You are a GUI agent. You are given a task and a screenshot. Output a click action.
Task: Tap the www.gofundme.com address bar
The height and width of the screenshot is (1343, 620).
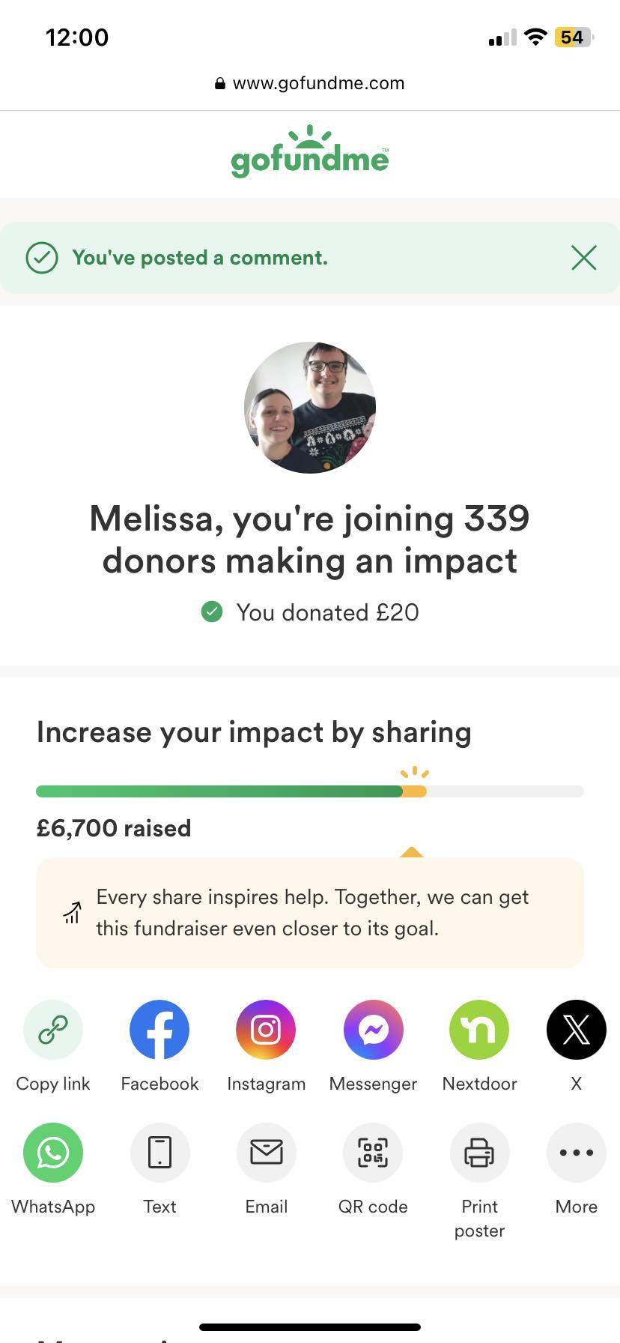click(310, 83)
